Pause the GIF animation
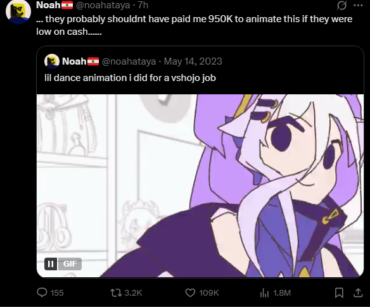This screenshot has height=307, width=370. point(51,263)
